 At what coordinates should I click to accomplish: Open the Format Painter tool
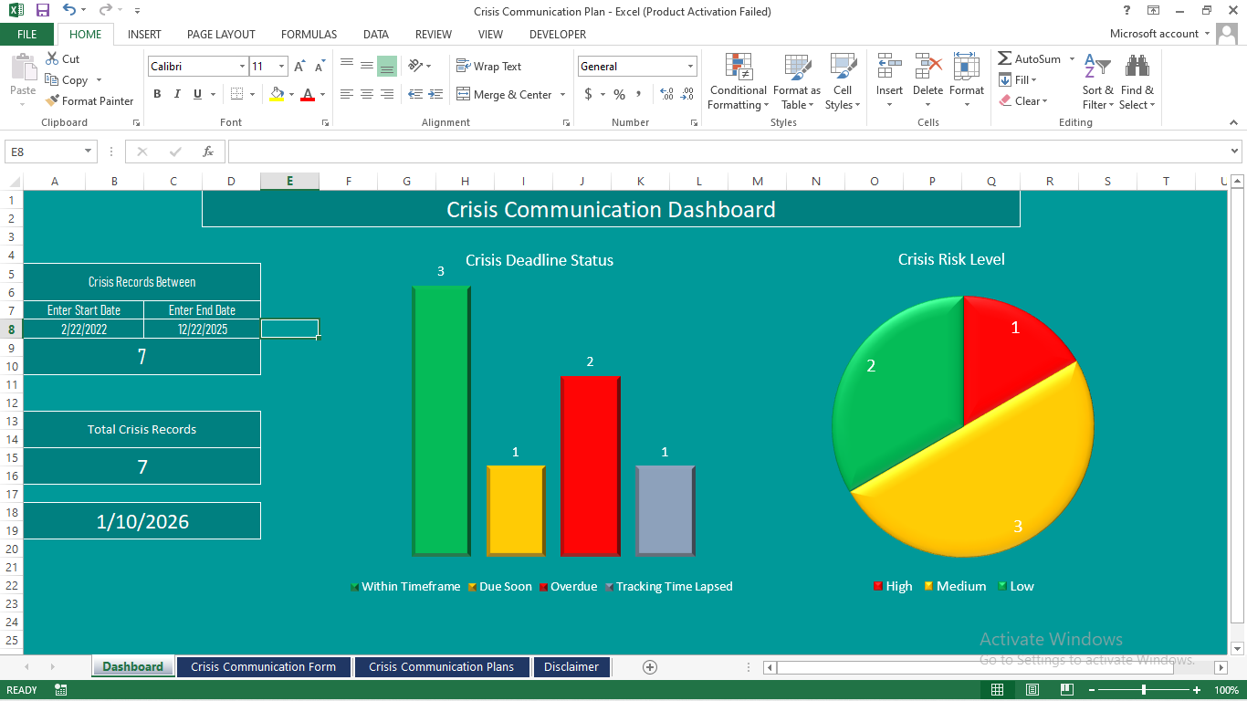click(x=89, y=100)
